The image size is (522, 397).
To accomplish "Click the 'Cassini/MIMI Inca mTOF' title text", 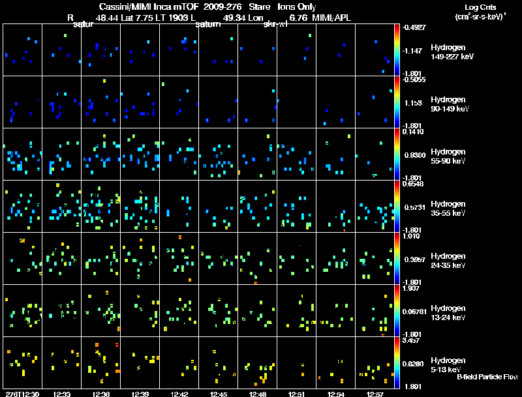I will pyautogui.click(x=149, y=7).
